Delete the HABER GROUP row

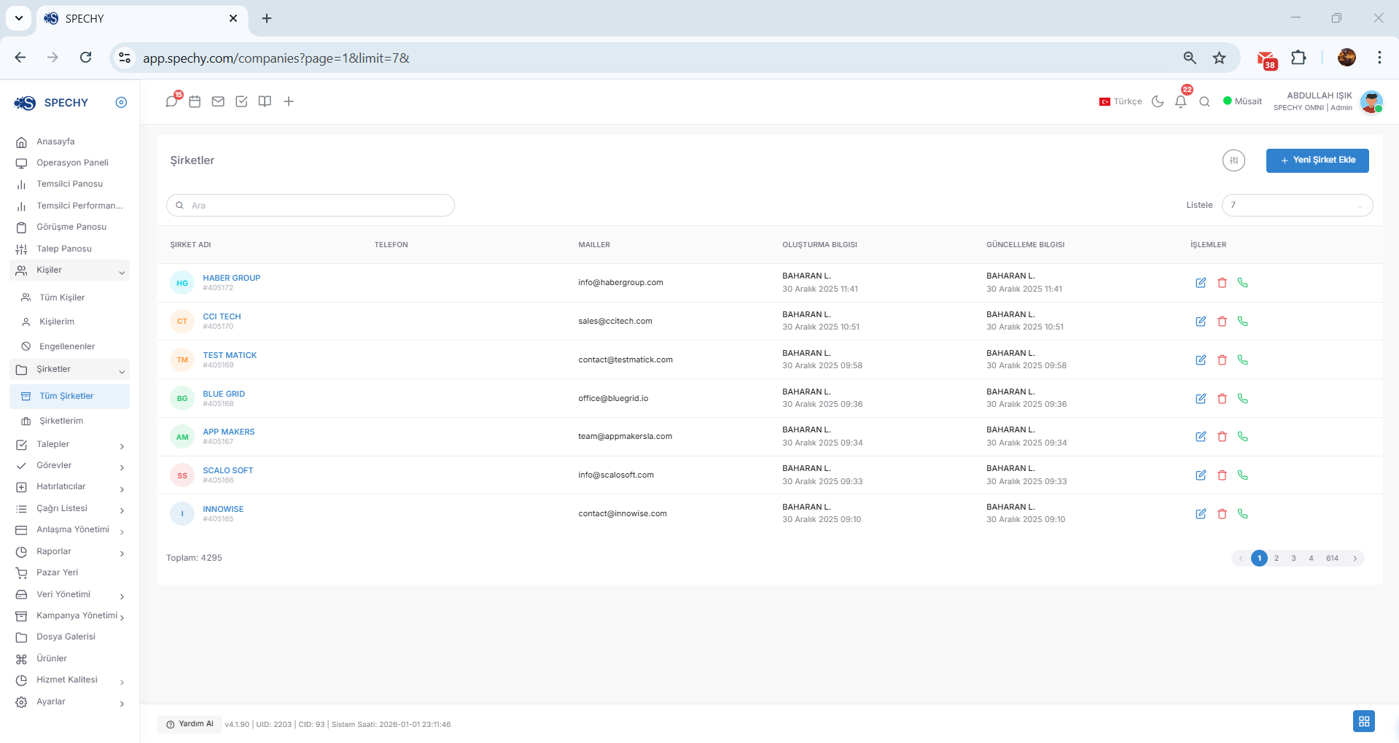pos(1222,283)
